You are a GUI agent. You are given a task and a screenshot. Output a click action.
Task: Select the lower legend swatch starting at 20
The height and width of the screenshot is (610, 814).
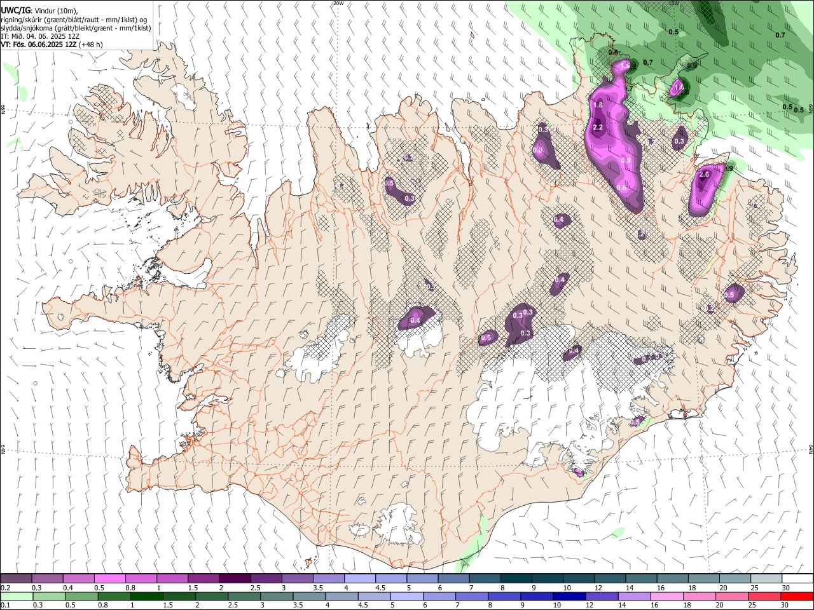pos(731,596)
